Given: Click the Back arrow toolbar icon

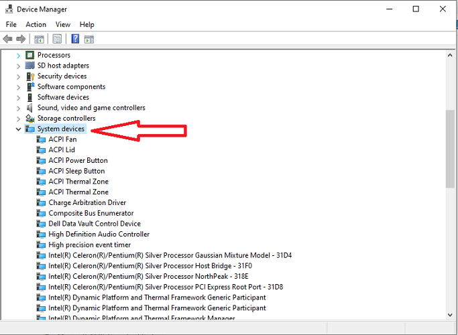Looking at the screenshot, I should point(7,39).
